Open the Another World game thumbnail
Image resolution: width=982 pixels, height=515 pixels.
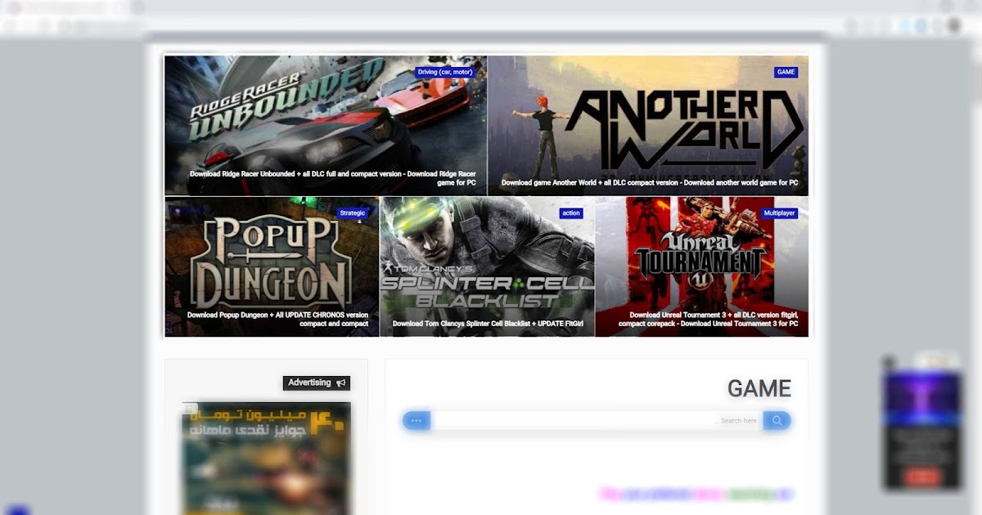point(648,126)
